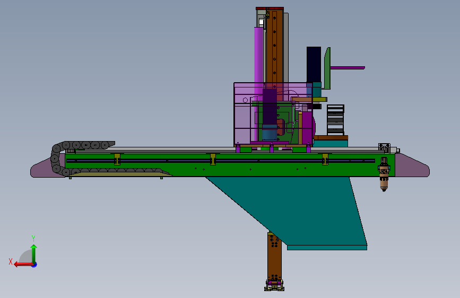Select the black rectangular motor block
Viewport: 460px width, 298px height.
tap(314, 64)
